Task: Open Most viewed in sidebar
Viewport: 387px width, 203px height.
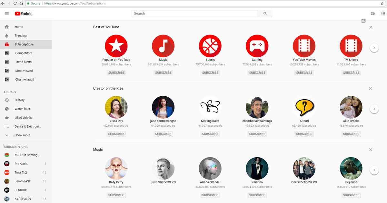Action: coord(26,71)
